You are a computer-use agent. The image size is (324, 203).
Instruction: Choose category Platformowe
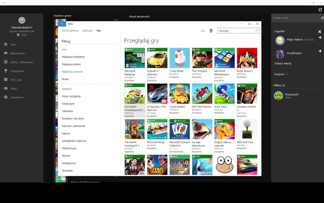69,148
